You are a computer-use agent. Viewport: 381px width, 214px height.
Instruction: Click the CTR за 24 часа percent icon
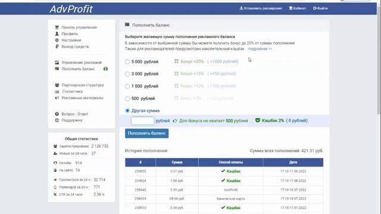click(55, 194)
